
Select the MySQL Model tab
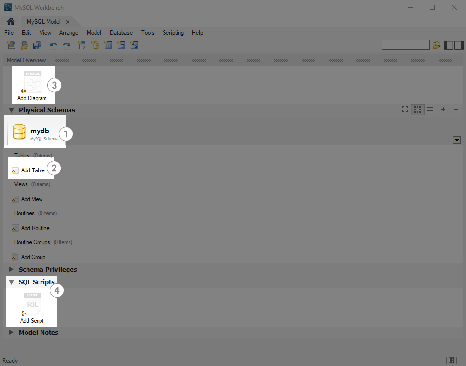tap(44, 21)
